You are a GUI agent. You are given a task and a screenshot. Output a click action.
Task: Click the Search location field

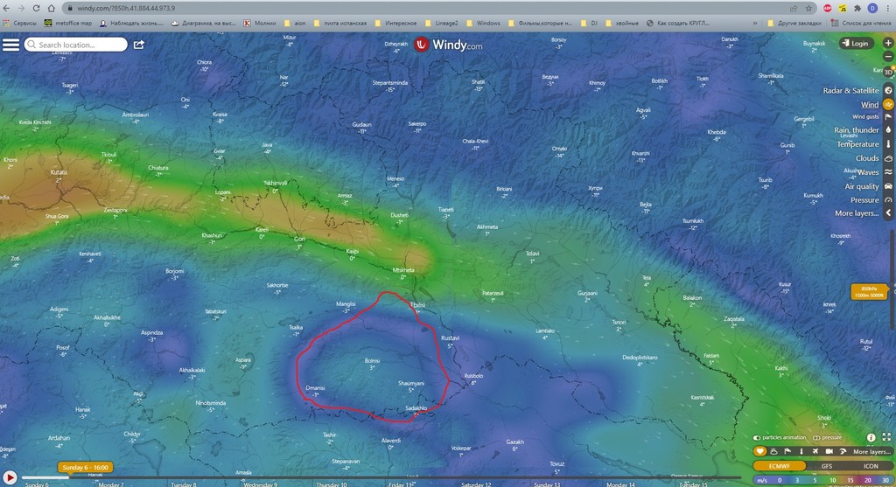point(75,45)
